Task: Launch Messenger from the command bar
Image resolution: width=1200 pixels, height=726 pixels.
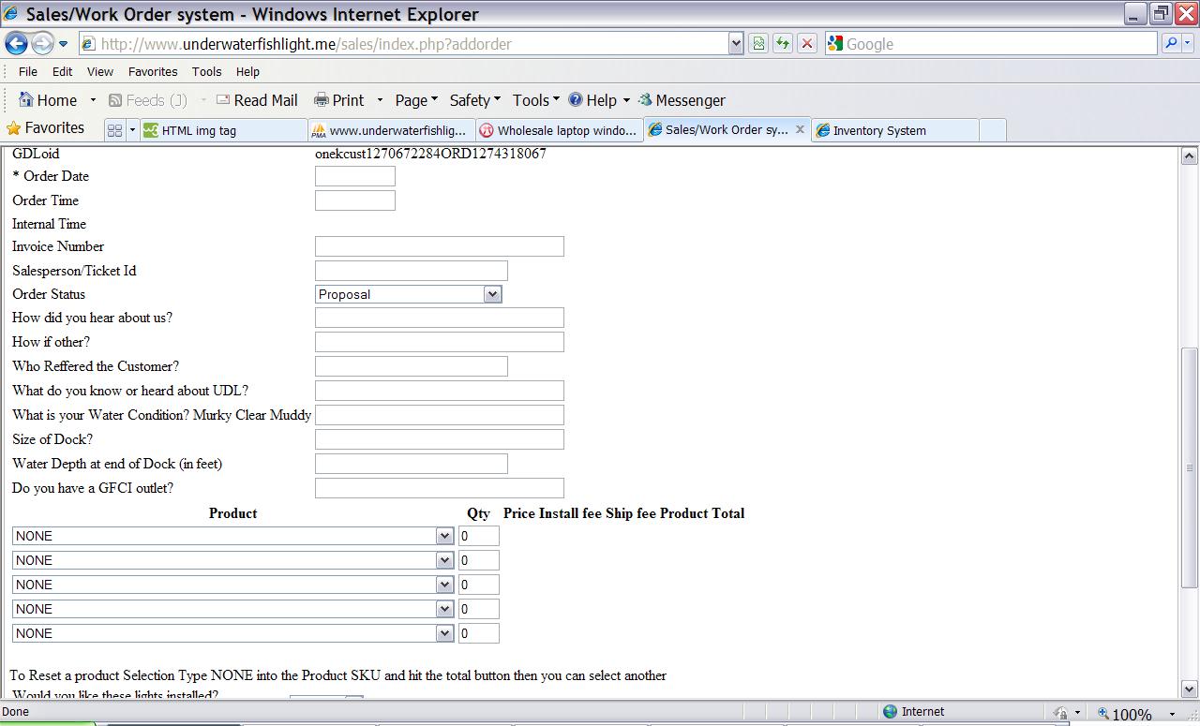Action: (681, 100)
